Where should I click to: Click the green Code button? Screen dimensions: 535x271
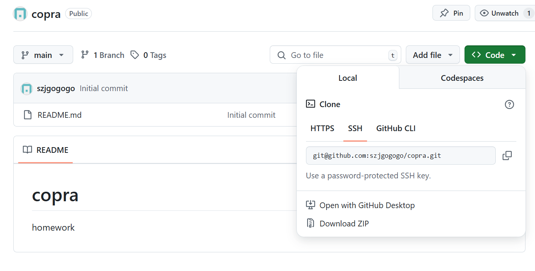click(x=495, y=55)
